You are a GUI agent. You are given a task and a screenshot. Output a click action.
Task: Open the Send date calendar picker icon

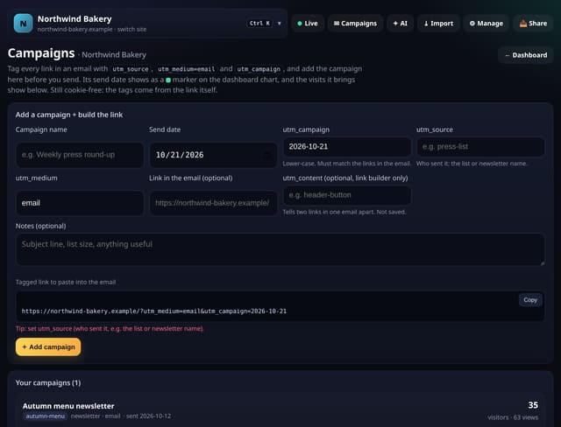pyautogui.click(x=266, y=155)
